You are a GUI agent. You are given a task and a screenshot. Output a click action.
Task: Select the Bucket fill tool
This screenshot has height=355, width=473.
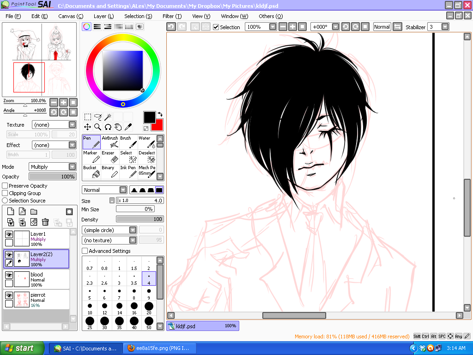click(x=91, y=172)
